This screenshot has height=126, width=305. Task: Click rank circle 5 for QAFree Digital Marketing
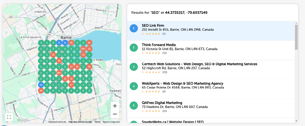click(x=134, y=106)
